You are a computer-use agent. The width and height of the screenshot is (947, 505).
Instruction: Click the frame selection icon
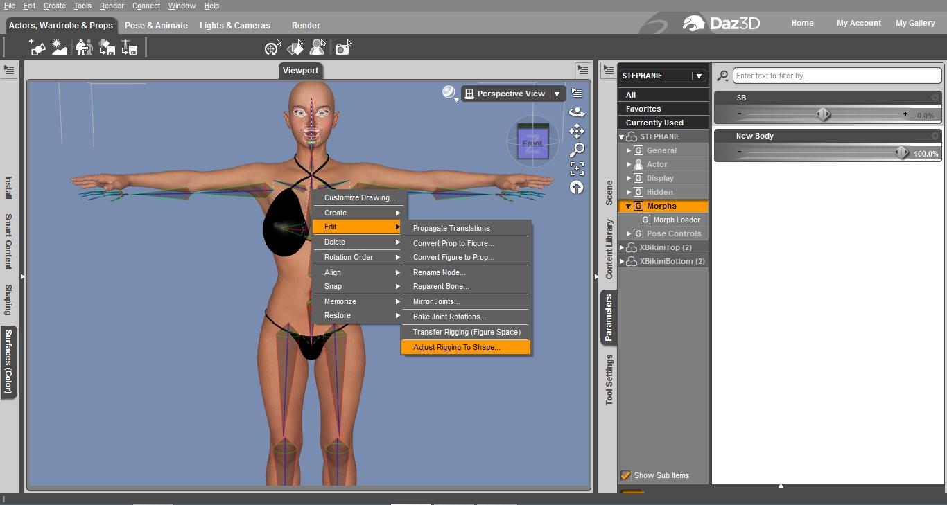(577, 168)
